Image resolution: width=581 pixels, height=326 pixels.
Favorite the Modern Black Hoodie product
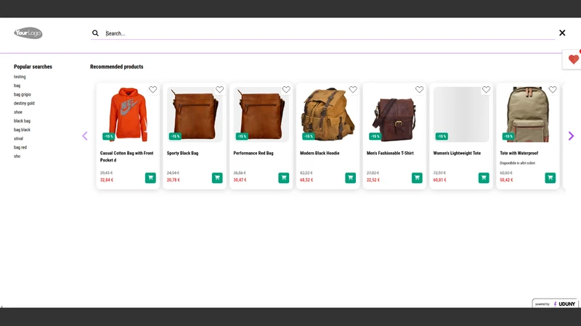click(x=353, y=89)
